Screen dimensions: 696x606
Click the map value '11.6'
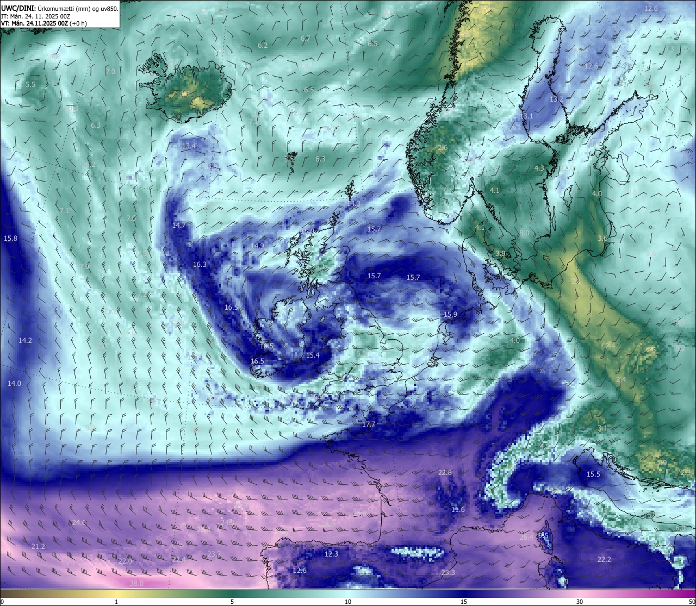pyautogui.click(x=458, y=510)
